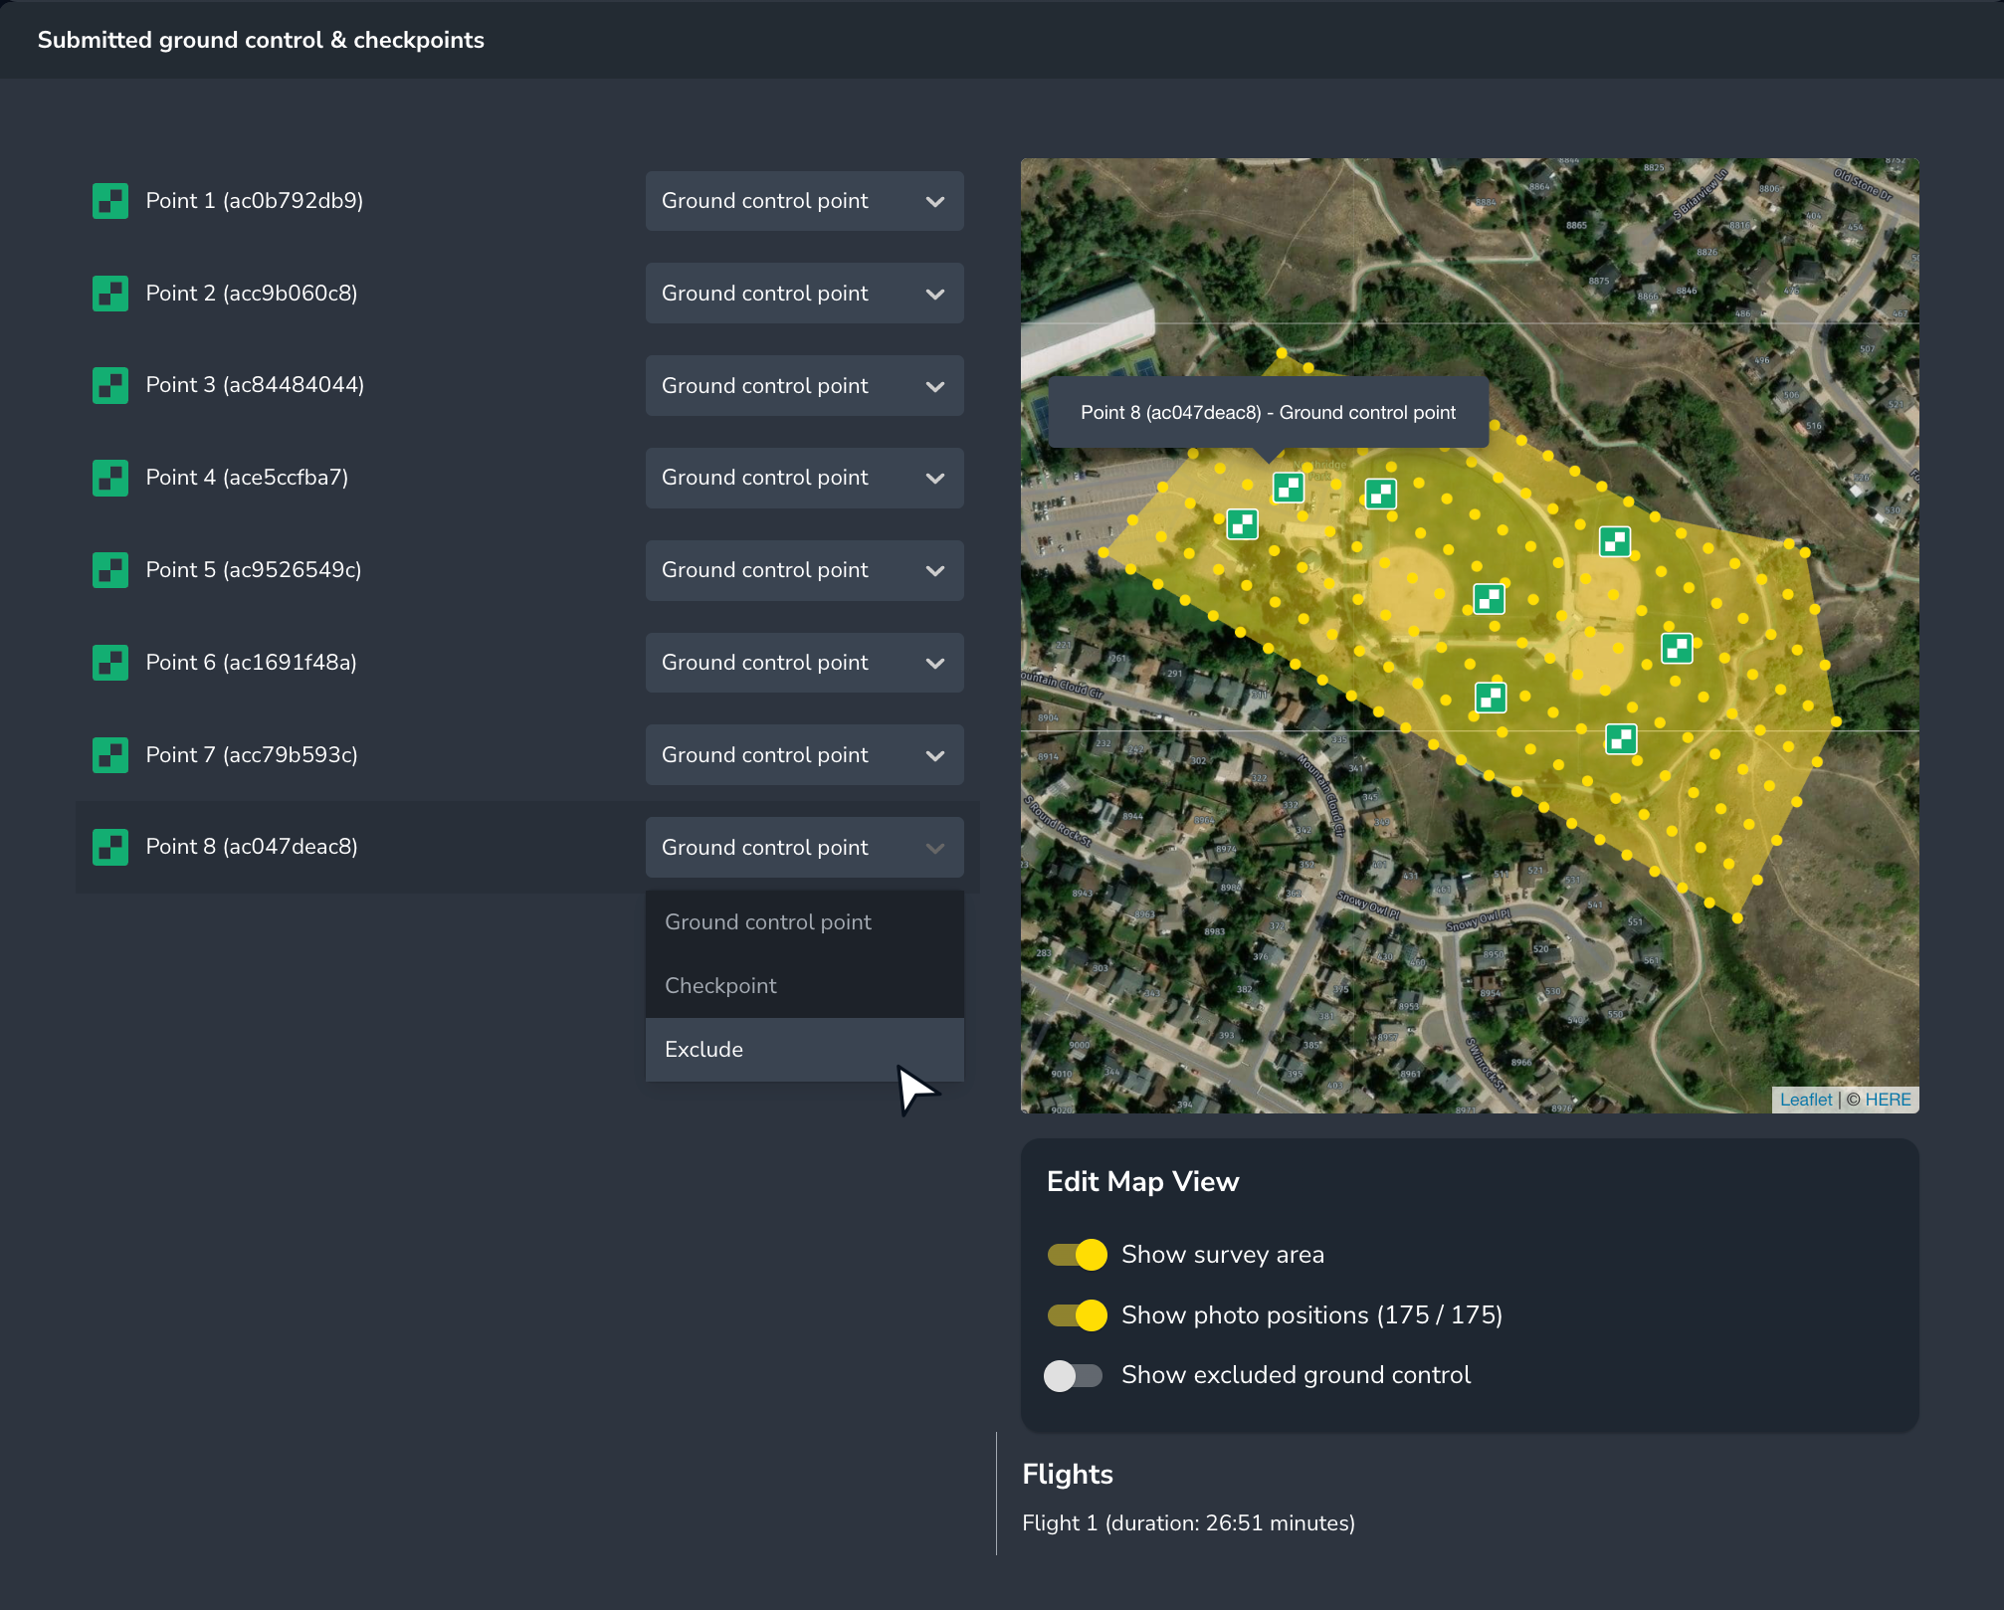2004x1610 pixels.
Task: Click the rightmost ground control marker on map
Action: 1677,648
